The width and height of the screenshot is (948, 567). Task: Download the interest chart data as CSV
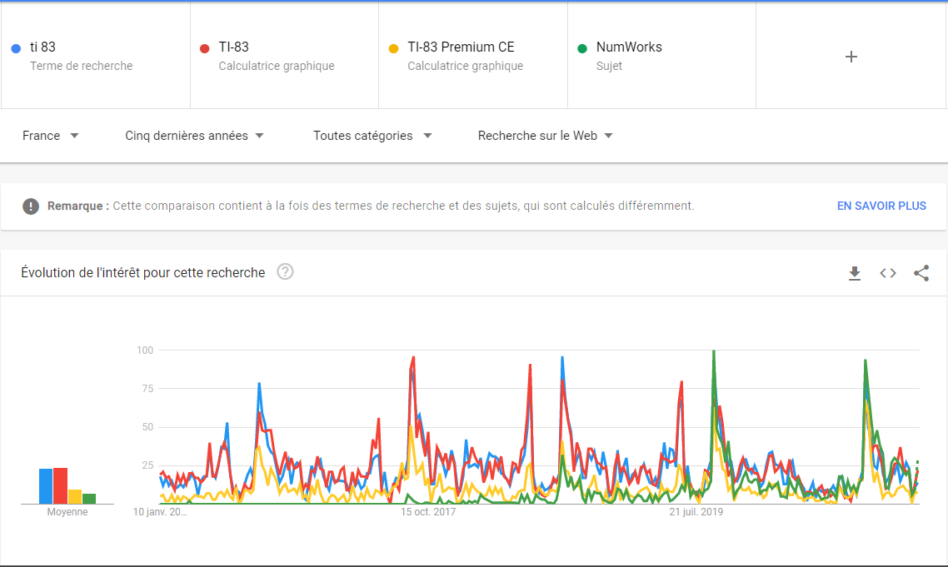pos(854,273)
